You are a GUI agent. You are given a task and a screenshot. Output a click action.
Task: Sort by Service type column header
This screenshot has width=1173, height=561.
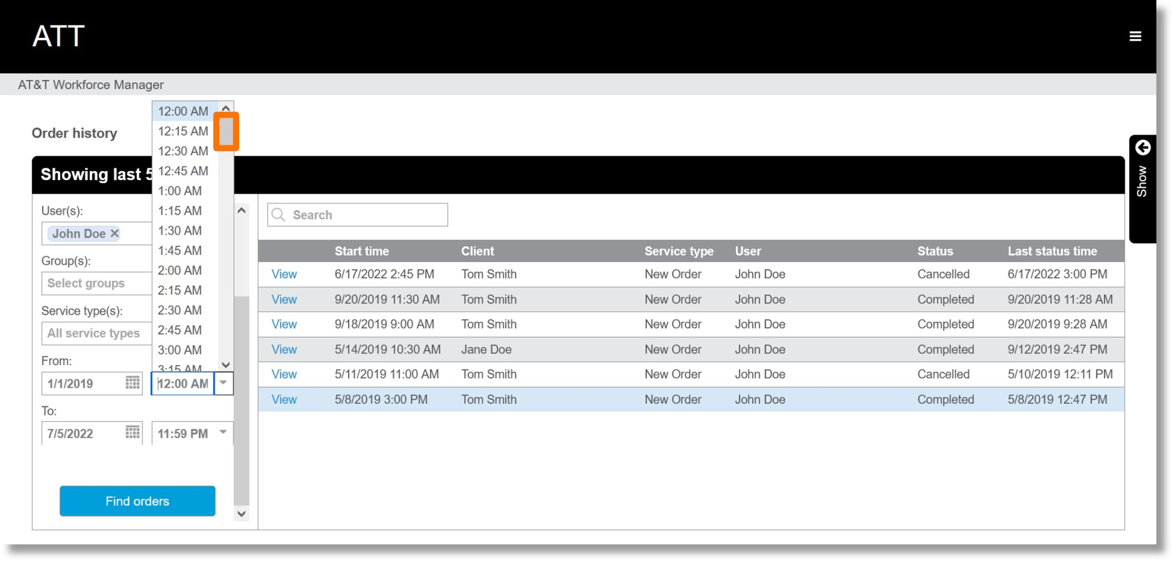pyautogui.click(x=679, y=251)
